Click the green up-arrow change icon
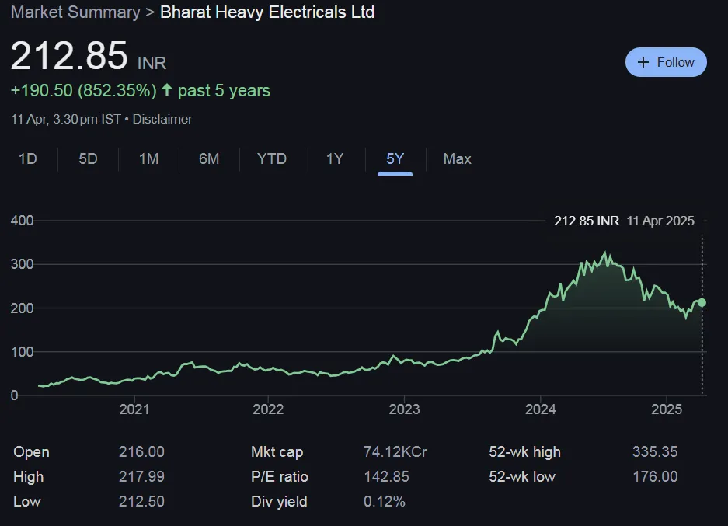The height and width of the screenshot is (526, 728). click(167, 89)
